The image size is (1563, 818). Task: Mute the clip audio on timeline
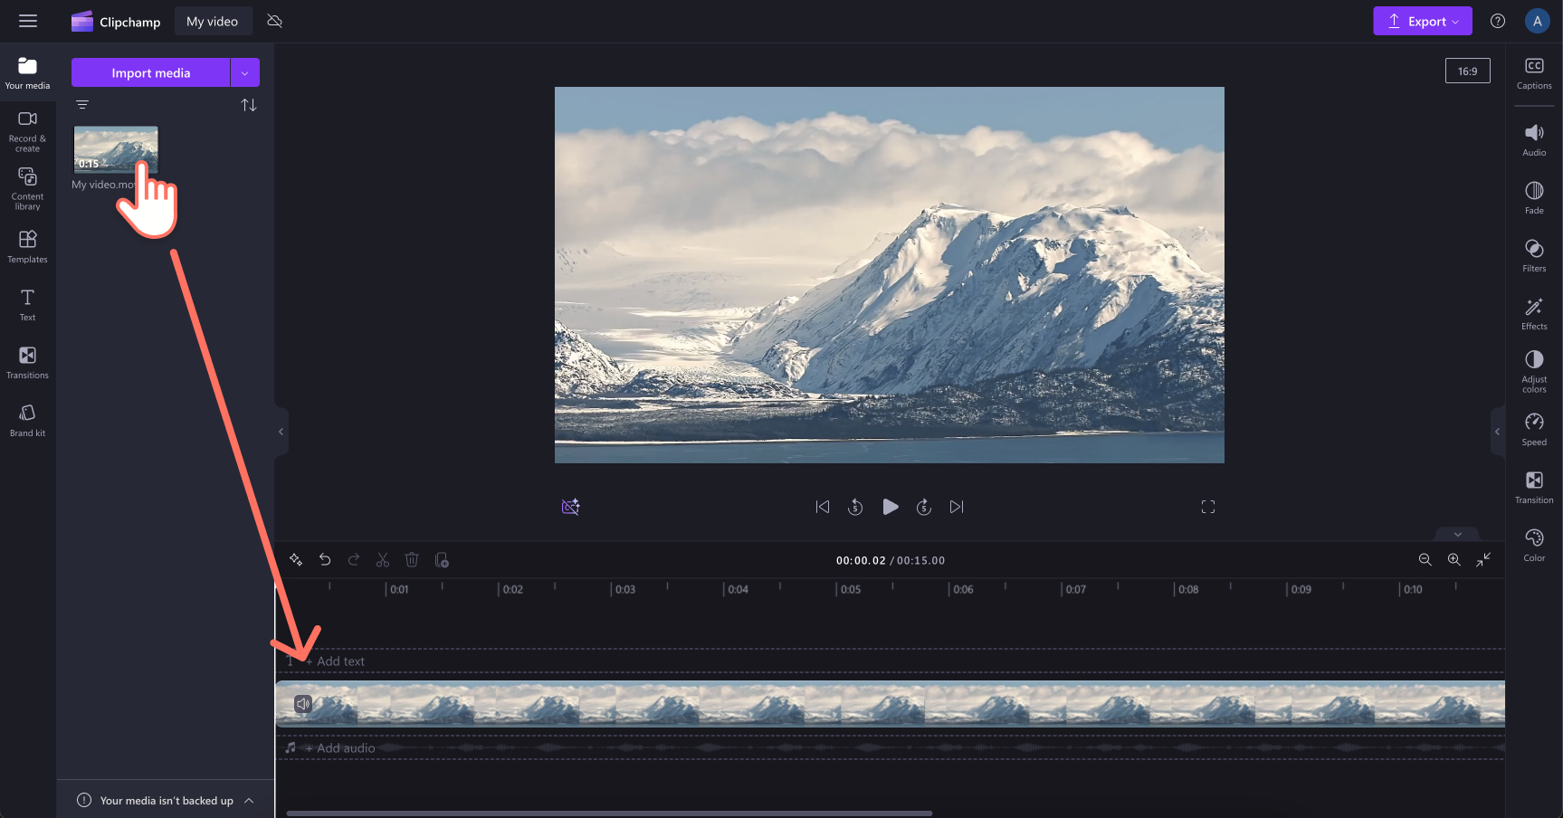(303, 704)
